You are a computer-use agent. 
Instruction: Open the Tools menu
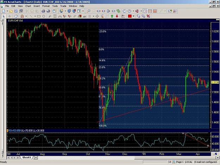tap(55, 6)
